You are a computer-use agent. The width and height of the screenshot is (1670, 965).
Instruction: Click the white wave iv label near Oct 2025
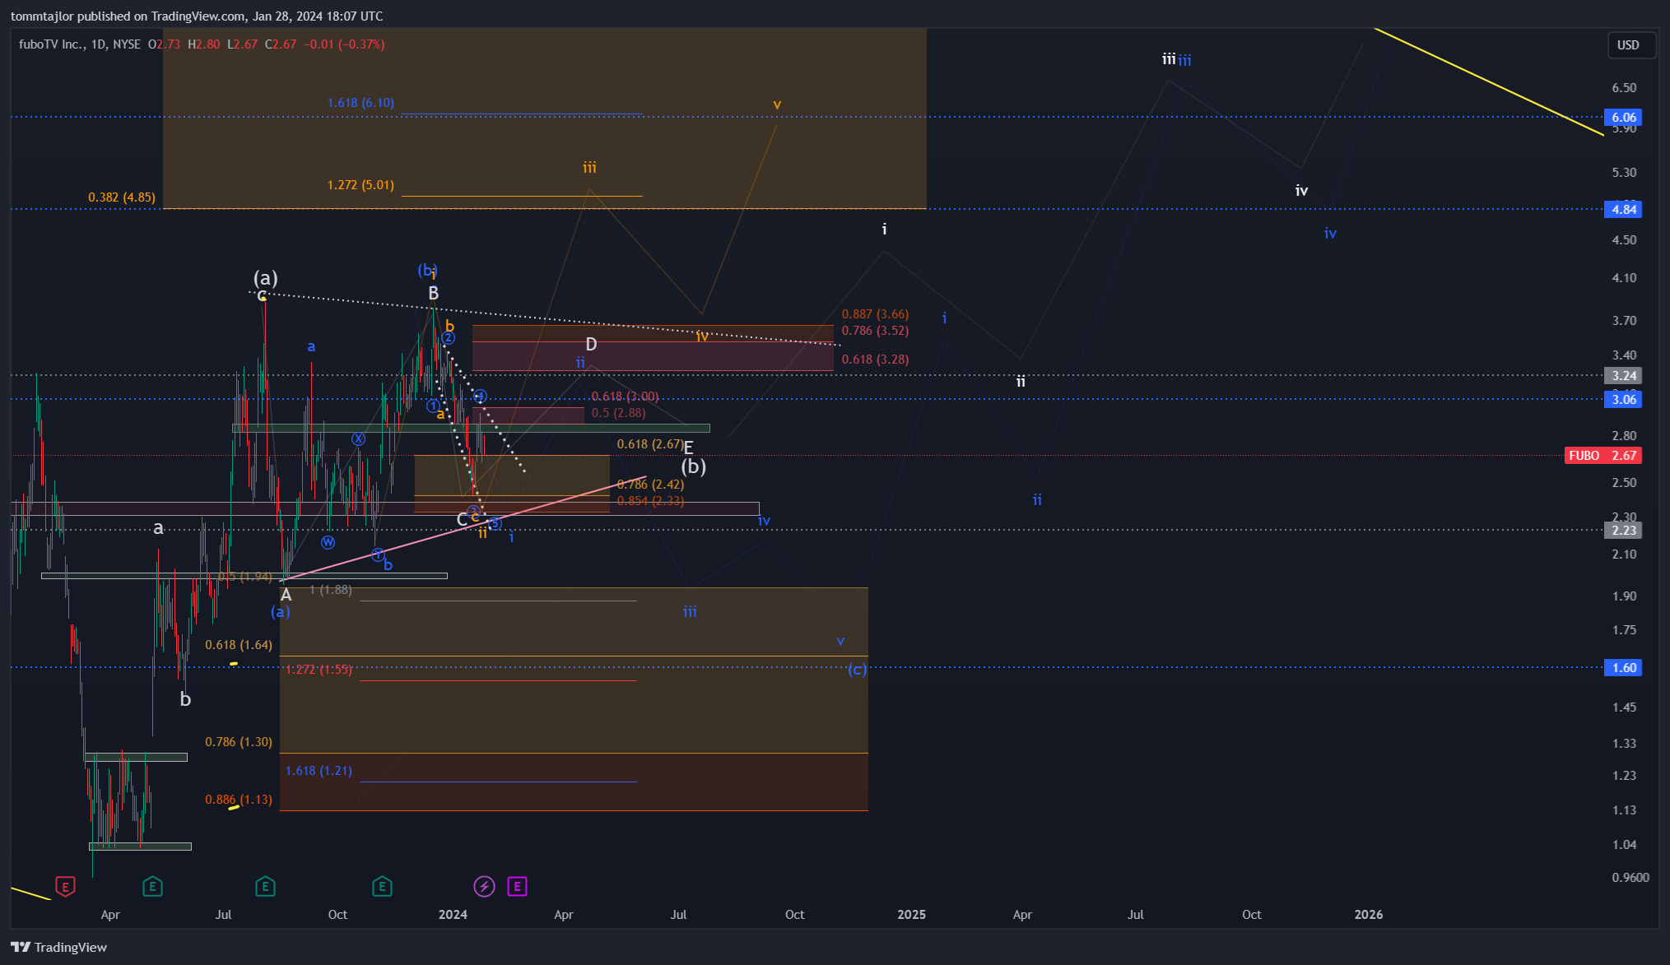coord(1301,191)
